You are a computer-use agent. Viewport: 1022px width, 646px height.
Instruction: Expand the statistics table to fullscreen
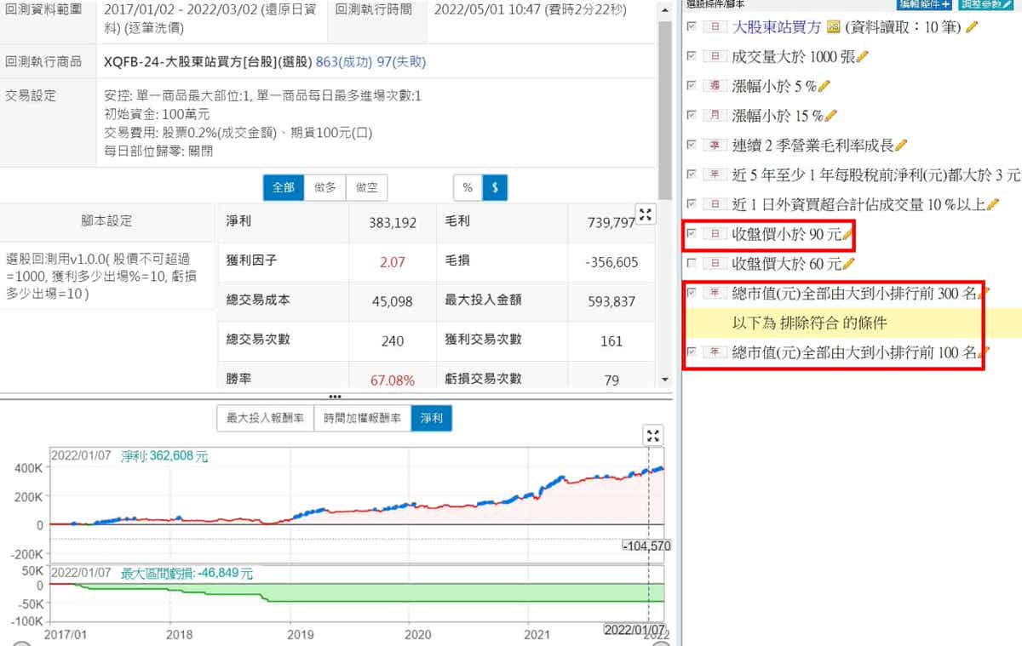[x=646, y=215]
